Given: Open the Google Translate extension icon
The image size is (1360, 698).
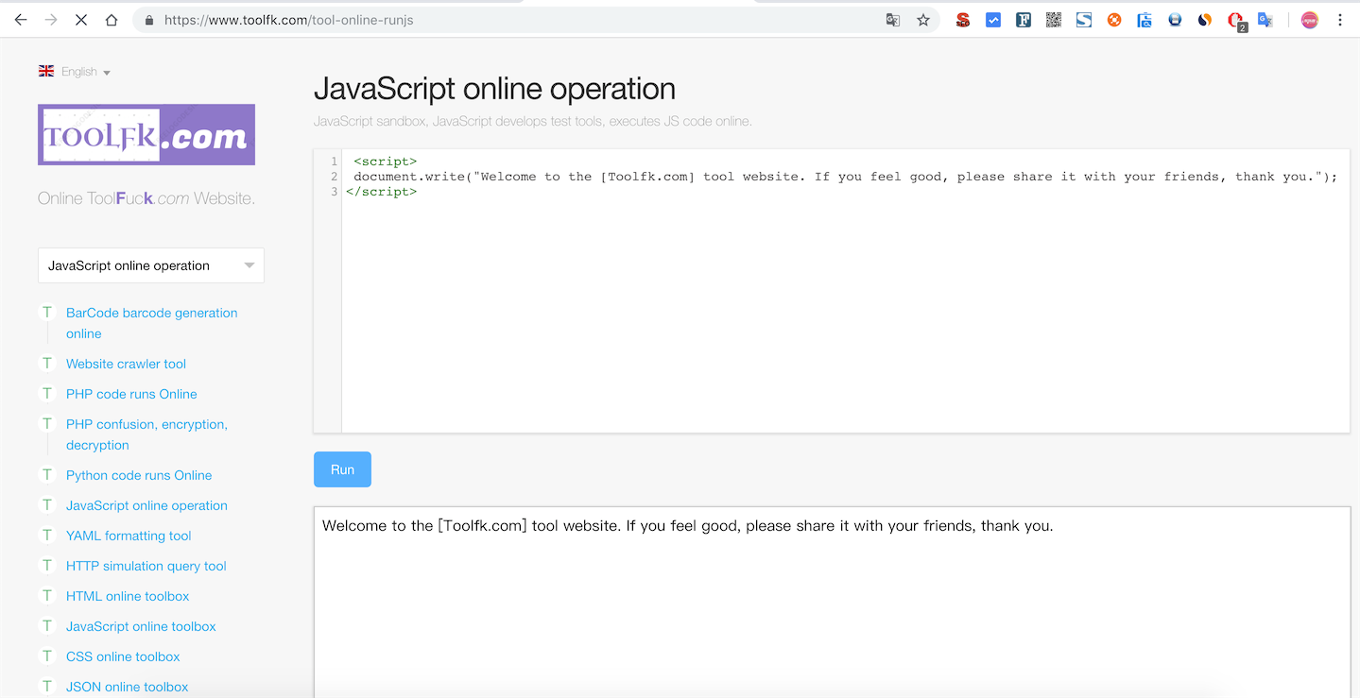Looking at the screenshot, I should [1265, 20].
